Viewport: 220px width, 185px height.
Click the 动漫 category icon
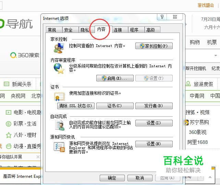9,146
